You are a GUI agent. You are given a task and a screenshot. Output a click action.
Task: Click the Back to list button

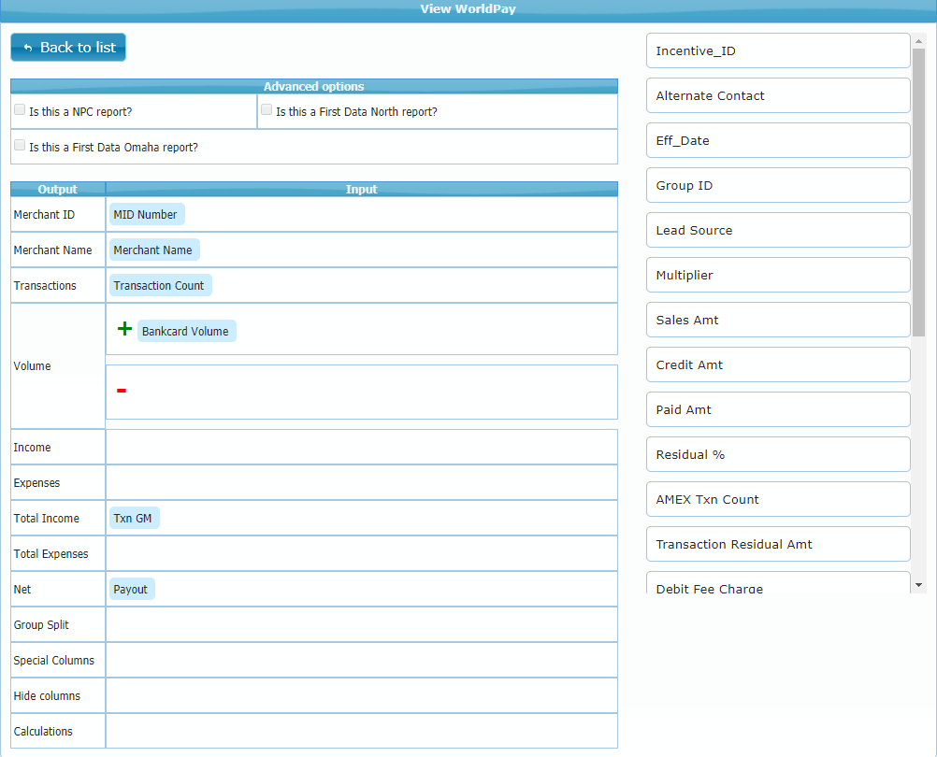pos(68,48)
